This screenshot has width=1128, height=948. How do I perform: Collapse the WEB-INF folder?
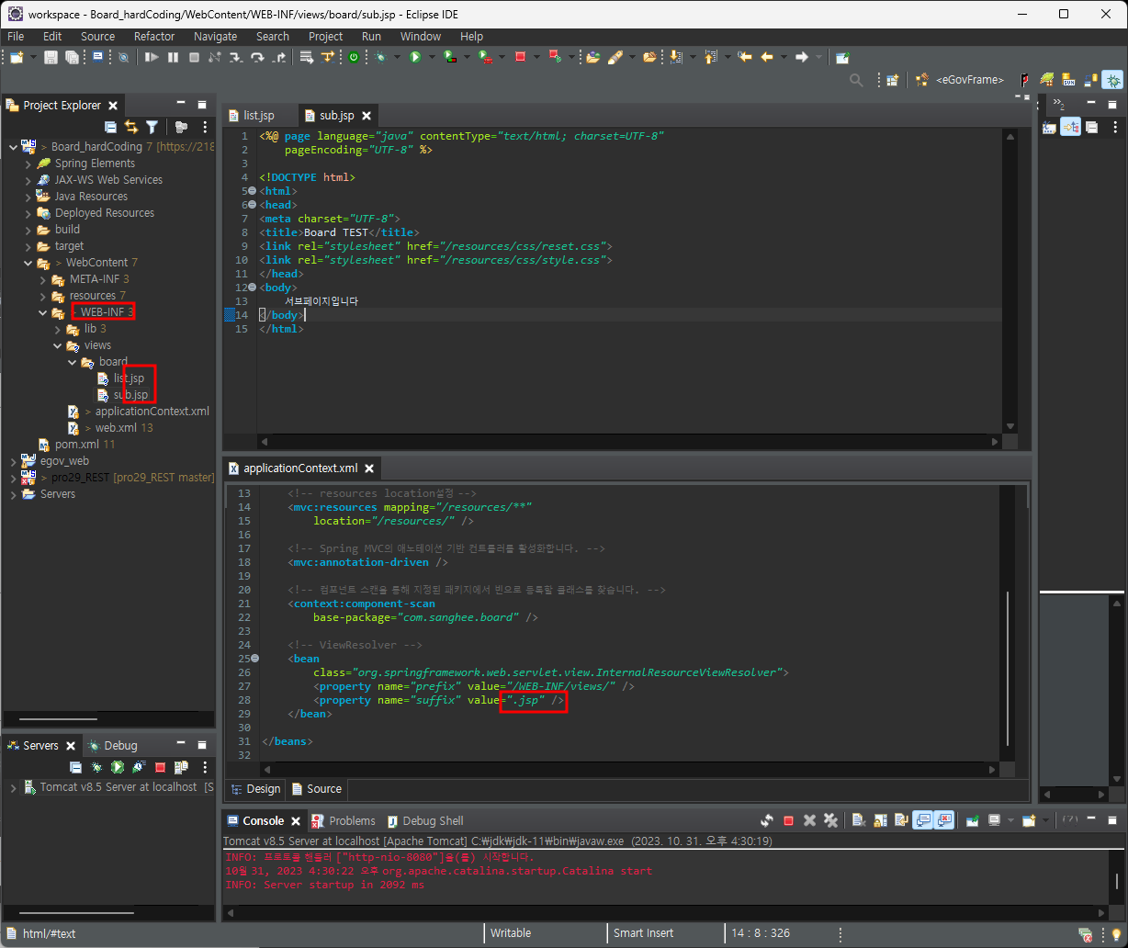(x=43, y=312)
